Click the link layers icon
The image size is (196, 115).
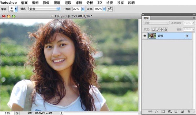click(150, 111)
